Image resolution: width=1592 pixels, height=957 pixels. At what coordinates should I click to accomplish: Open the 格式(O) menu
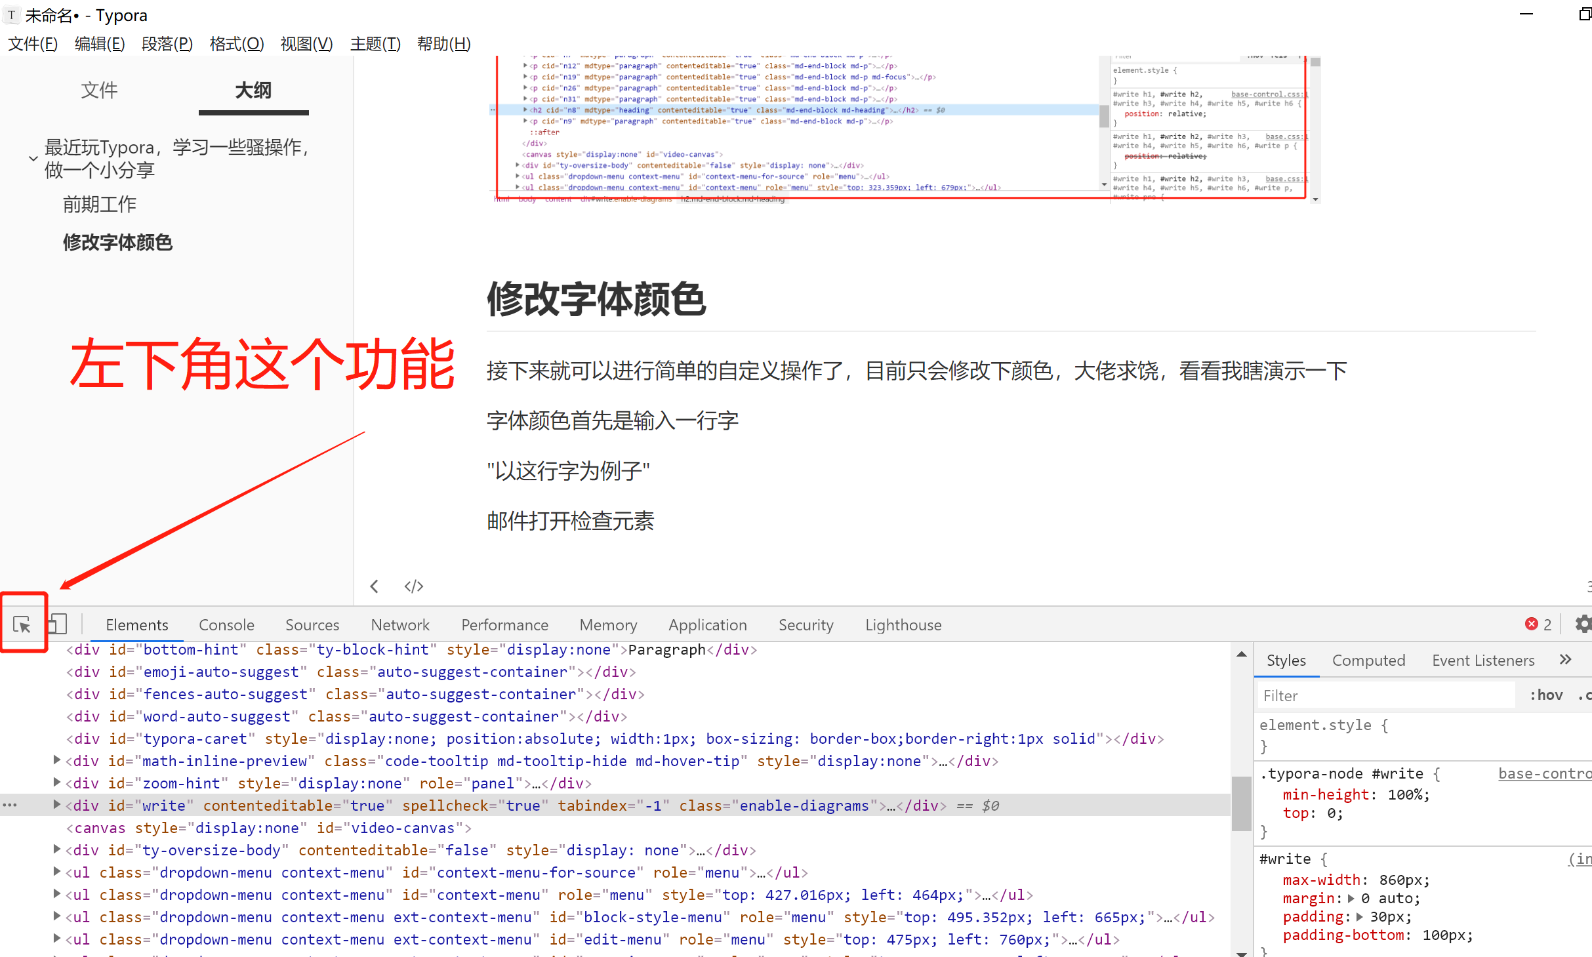(236, 44)
